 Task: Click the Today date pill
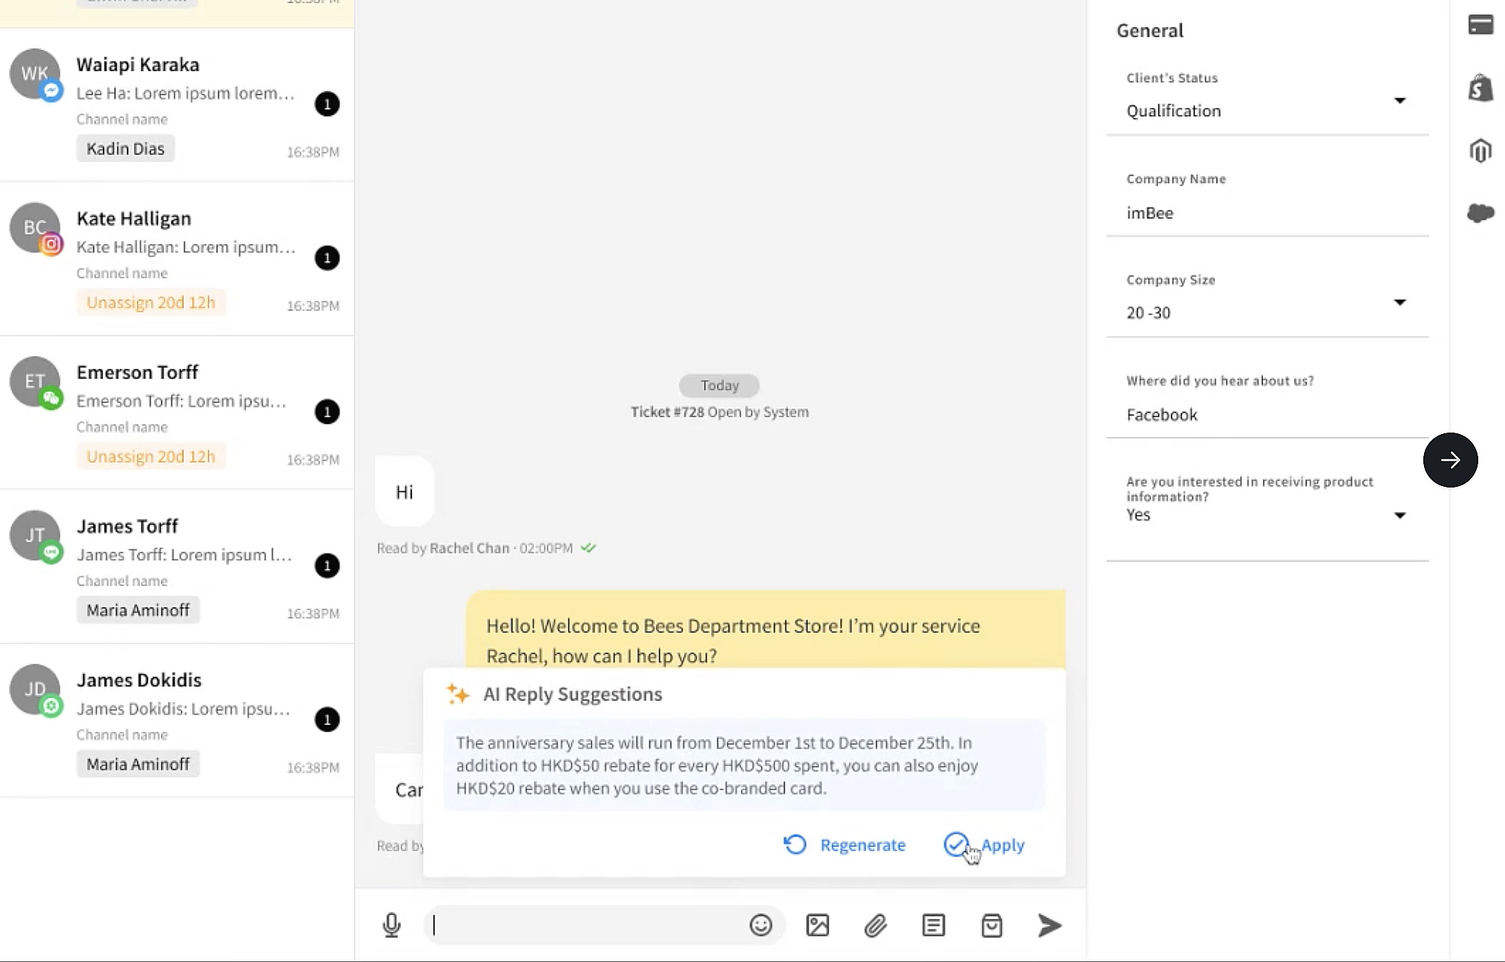coord(719,385)
